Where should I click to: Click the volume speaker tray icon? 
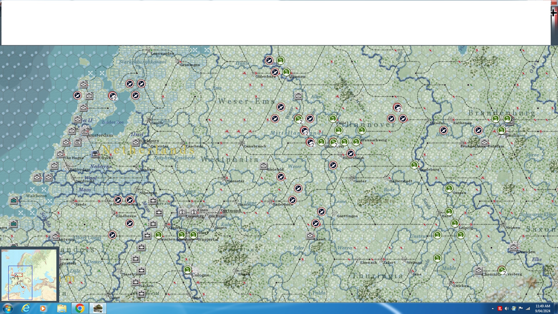point(507,308)
